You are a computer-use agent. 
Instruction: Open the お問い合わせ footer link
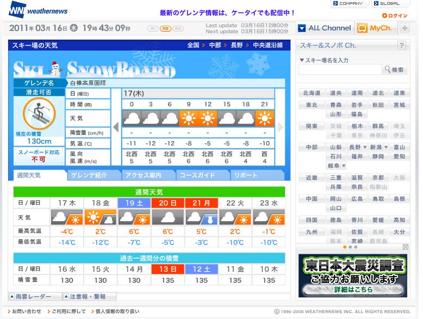pos(27,311)
